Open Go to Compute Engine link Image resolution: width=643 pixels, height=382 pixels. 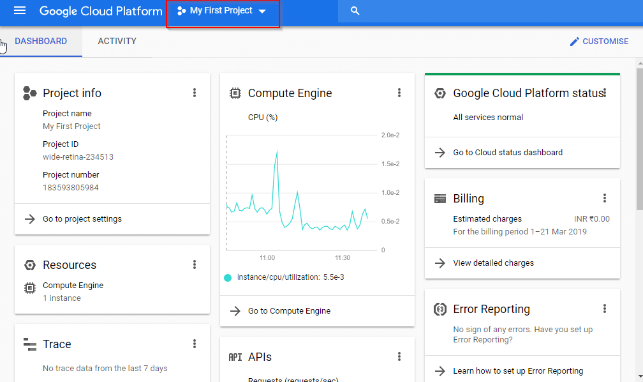tap(289, 311)
